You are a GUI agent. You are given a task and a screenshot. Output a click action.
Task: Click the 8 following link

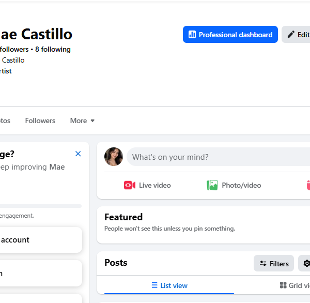53,49
